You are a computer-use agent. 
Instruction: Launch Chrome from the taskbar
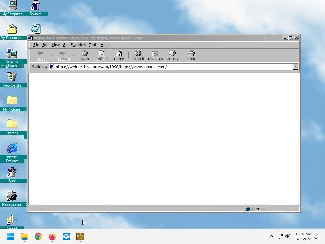point(38,236)
